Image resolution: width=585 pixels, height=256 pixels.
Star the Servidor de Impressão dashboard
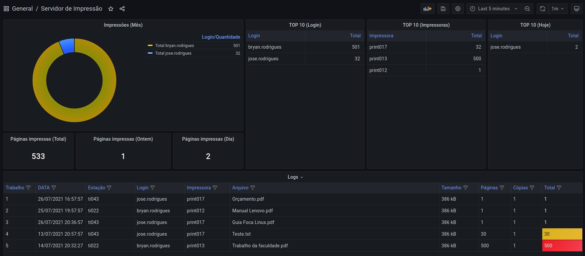pos(111,9)
